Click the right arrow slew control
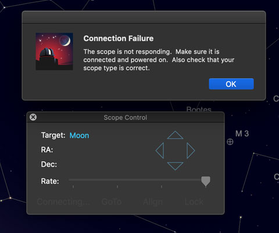Image resolution: width=279 pixels, height=233 pixels. click(191, 150)
